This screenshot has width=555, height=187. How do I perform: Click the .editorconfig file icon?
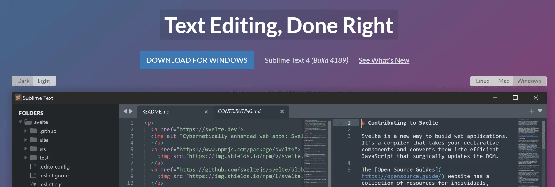pyautogui.click(x=33, y=166)
